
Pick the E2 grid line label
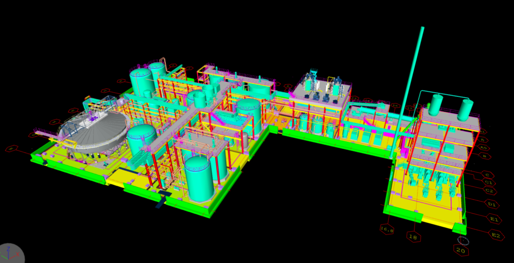pyautogui.click(x=496, y=234)
